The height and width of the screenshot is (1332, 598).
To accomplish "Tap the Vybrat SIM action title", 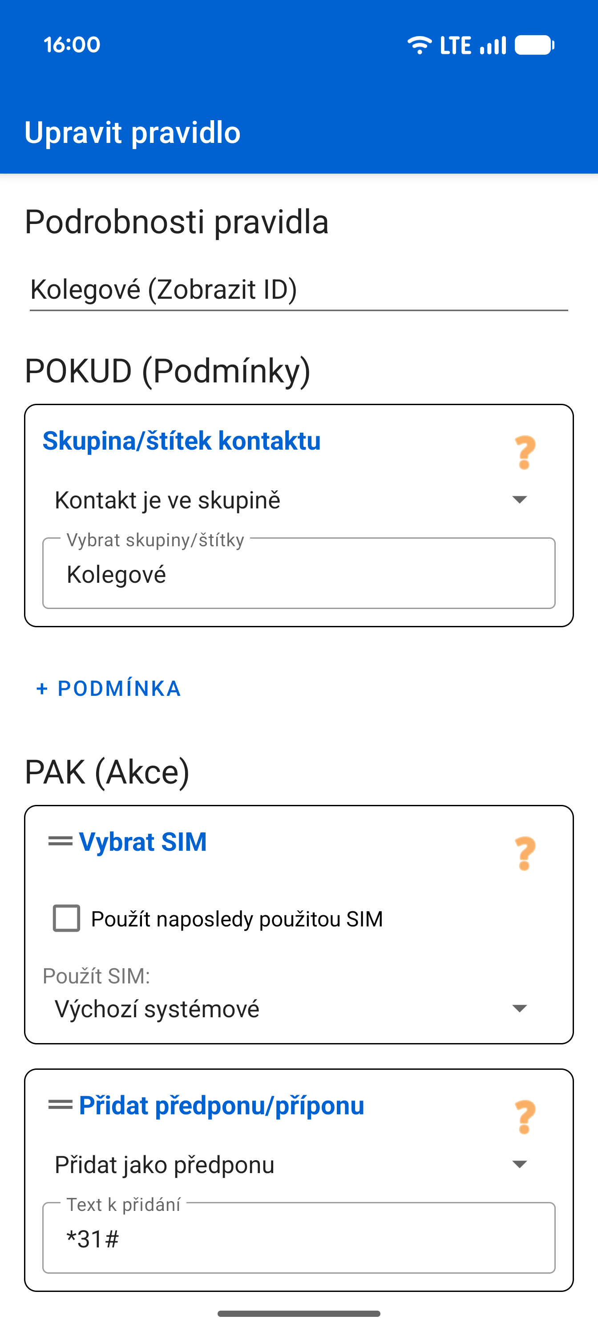I will point(143,842).
